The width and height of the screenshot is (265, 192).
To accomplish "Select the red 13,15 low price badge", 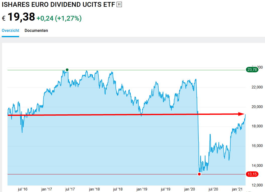I will (252, 174).
